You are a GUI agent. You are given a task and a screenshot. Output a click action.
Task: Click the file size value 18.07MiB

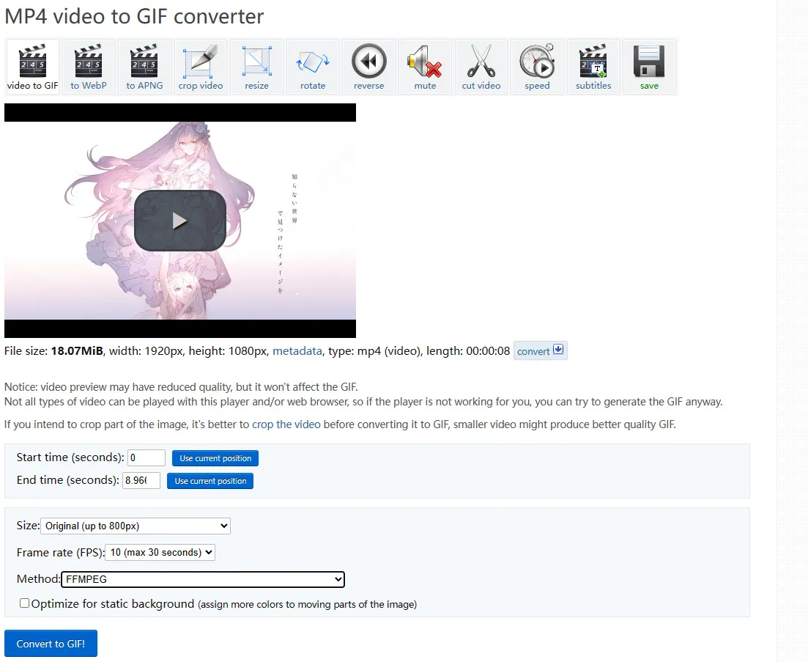[77, 351]
